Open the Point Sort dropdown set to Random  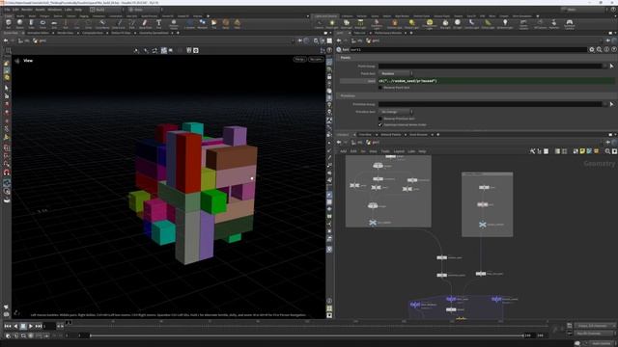point(396,73)
